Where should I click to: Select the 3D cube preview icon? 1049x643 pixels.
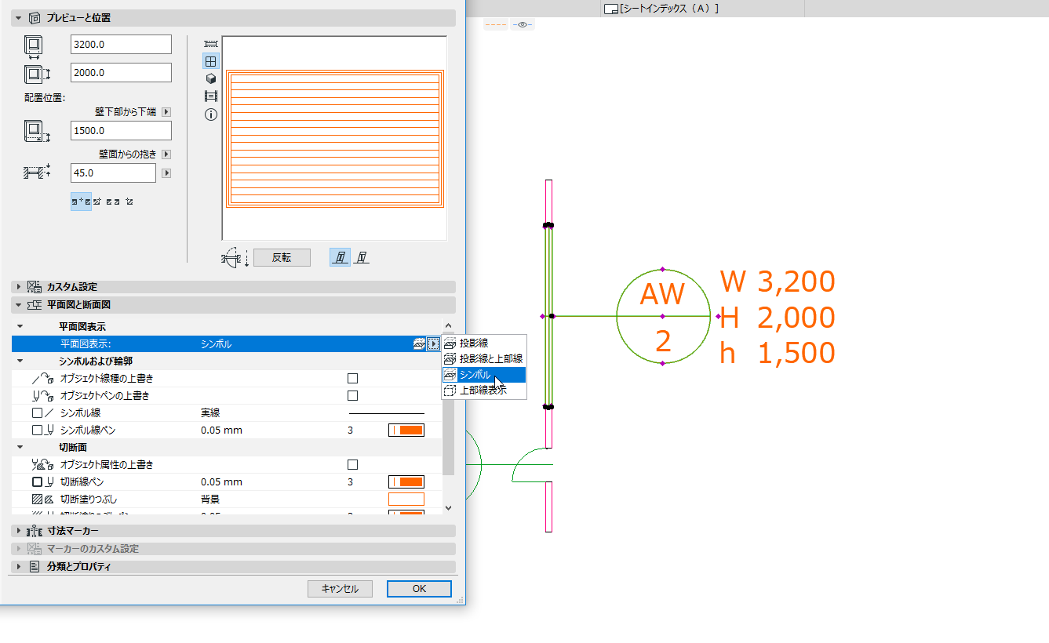click(x=210, y=78)
